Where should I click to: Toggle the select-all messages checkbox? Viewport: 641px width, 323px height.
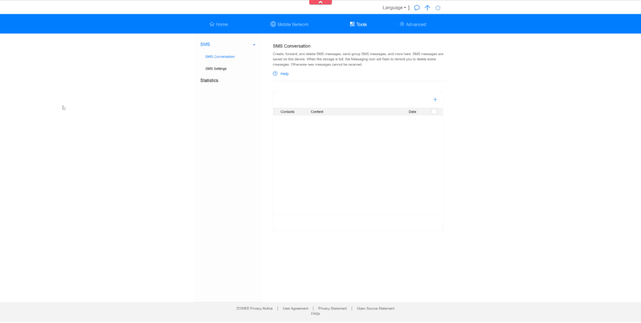pos(434,111)
